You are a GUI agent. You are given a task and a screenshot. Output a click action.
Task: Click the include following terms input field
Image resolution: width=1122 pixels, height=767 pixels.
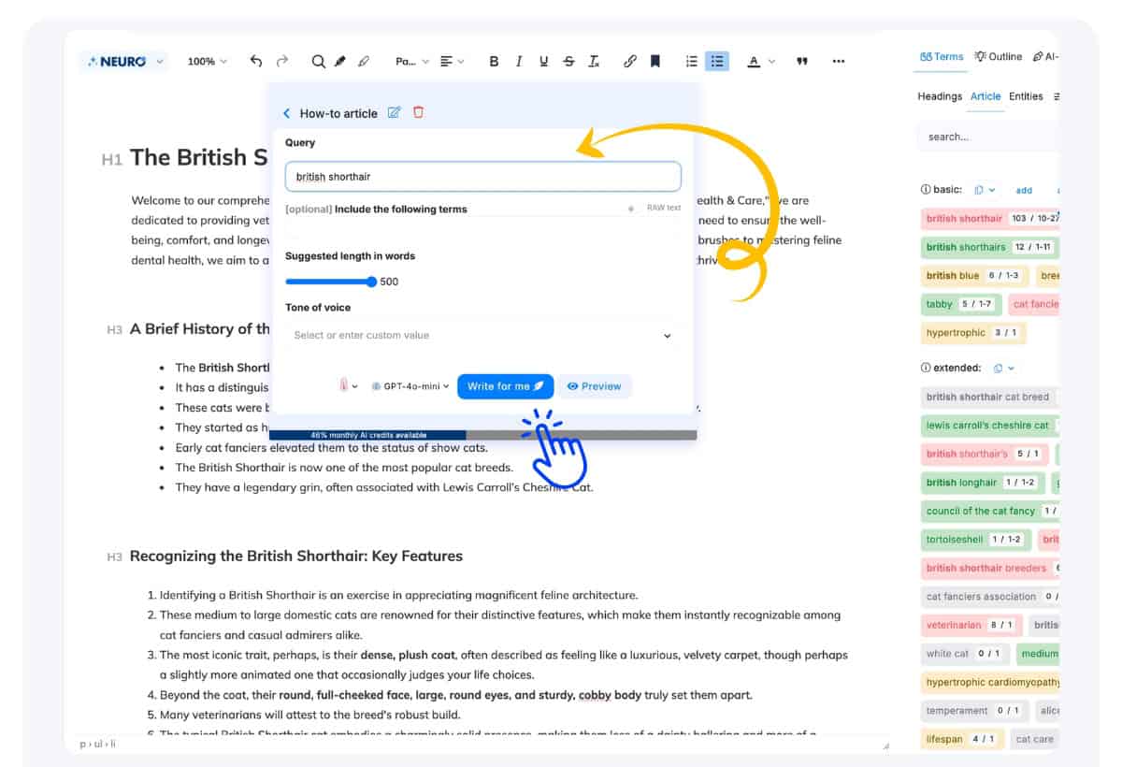click(x=482, y=228)
